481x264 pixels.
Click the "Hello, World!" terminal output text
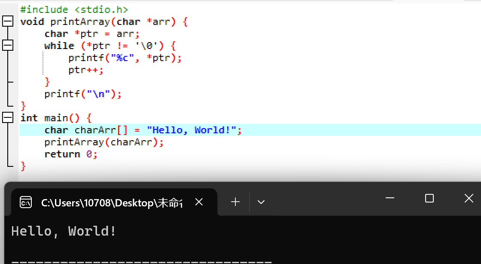tap(64, 231)
